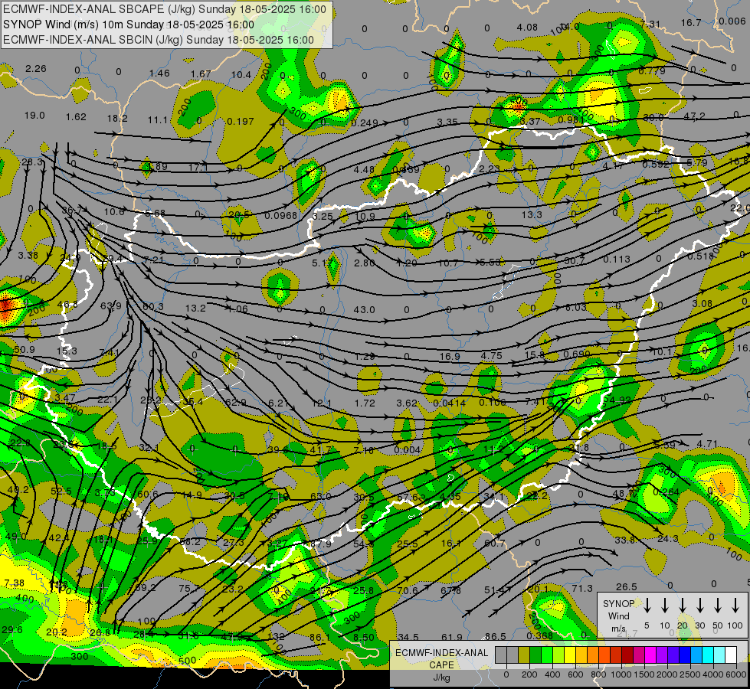Pick the pure blue 2500 legend swatch

pyautogui.click(x=684, y=655)
